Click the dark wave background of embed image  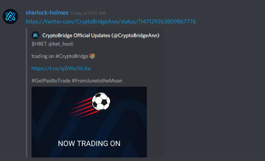tap(128, 128)
